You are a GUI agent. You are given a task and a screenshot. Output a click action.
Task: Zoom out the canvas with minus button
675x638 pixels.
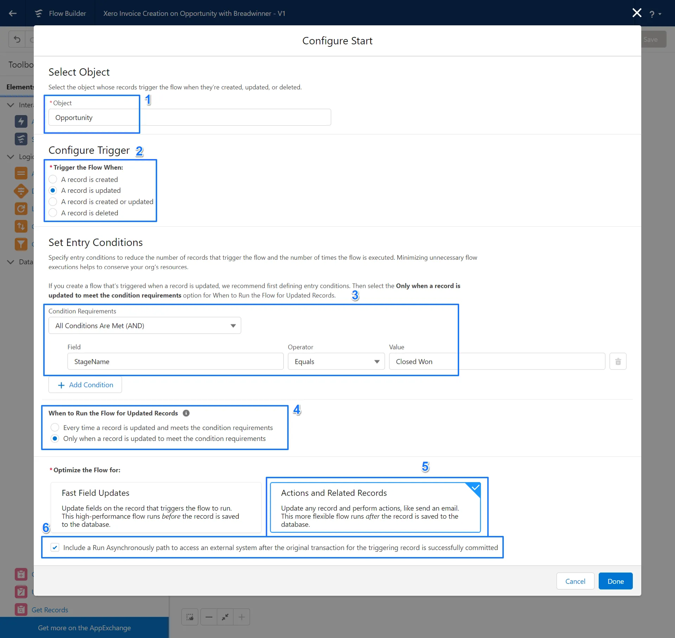coord(209,617)
